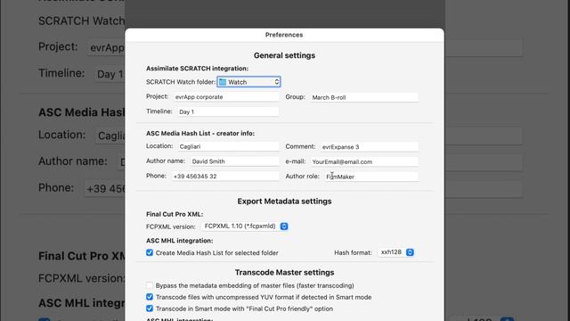
Task: Click the Author role field FilmMaker
Action: 371,177
